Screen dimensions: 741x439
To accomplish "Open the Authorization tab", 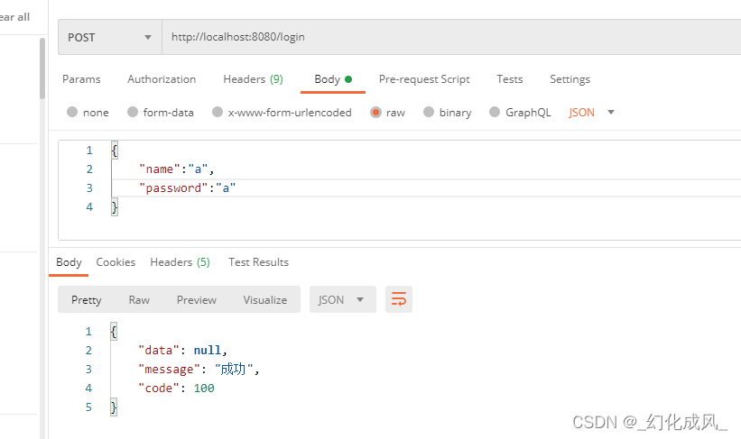I will [162, 79].
